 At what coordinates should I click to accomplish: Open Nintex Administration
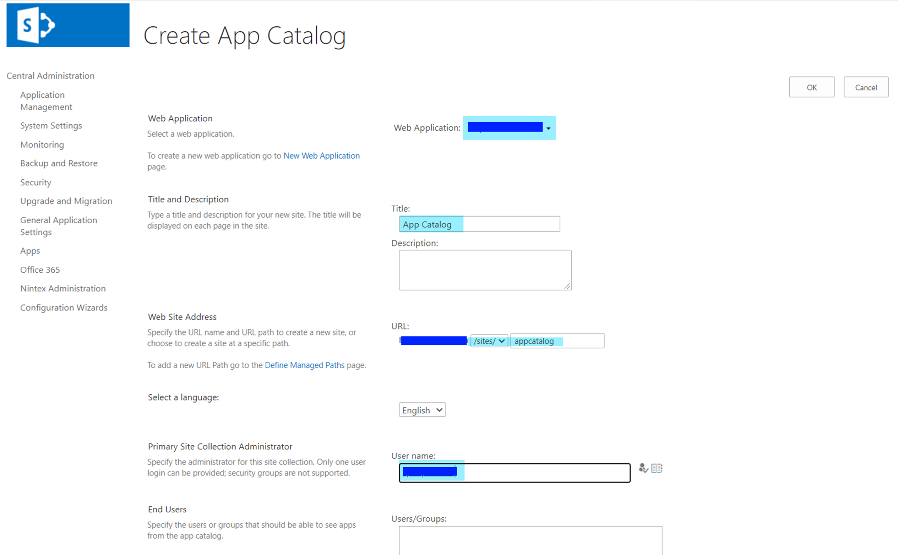(63, 289)
